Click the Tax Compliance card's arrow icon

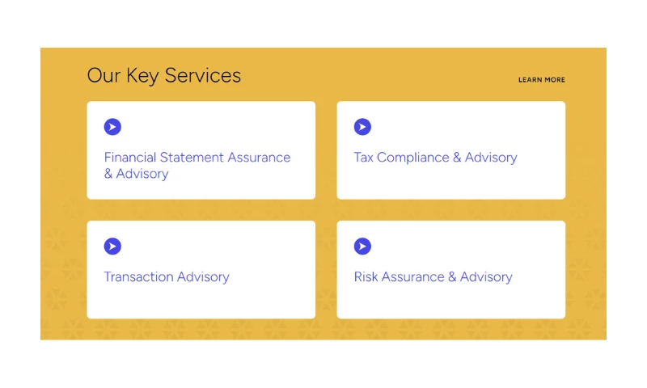(x=362, y=127)
